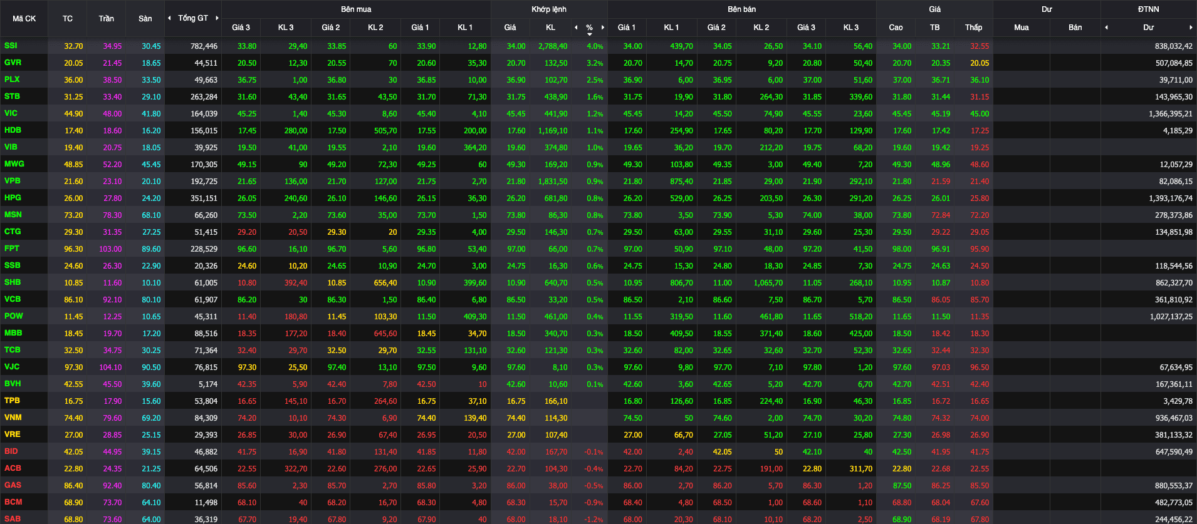Screen dimensions: 1197x524
Task: Select the HPG ticker symbol
Action: pos(13,198)
